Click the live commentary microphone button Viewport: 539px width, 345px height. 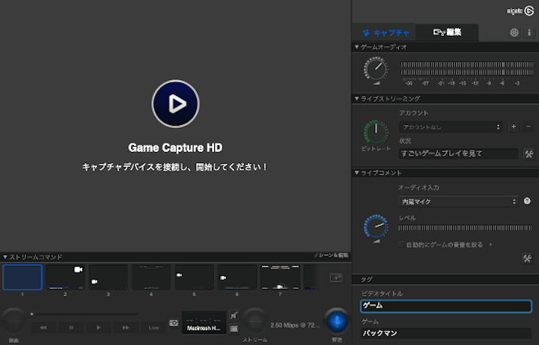(x=337, y=321)
